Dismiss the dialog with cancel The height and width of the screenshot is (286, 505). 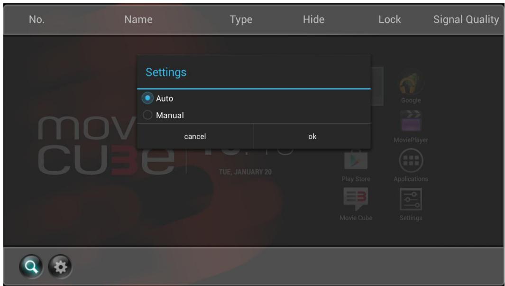[x=195, y=136]
